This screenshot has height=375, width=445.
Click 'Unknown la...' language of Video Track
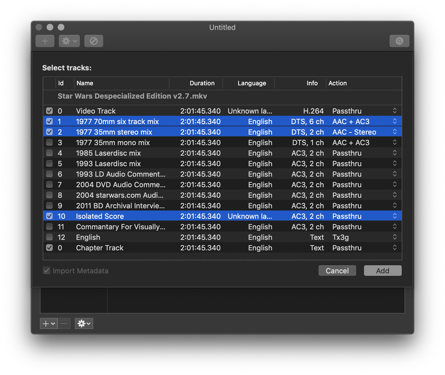point(250,111)
